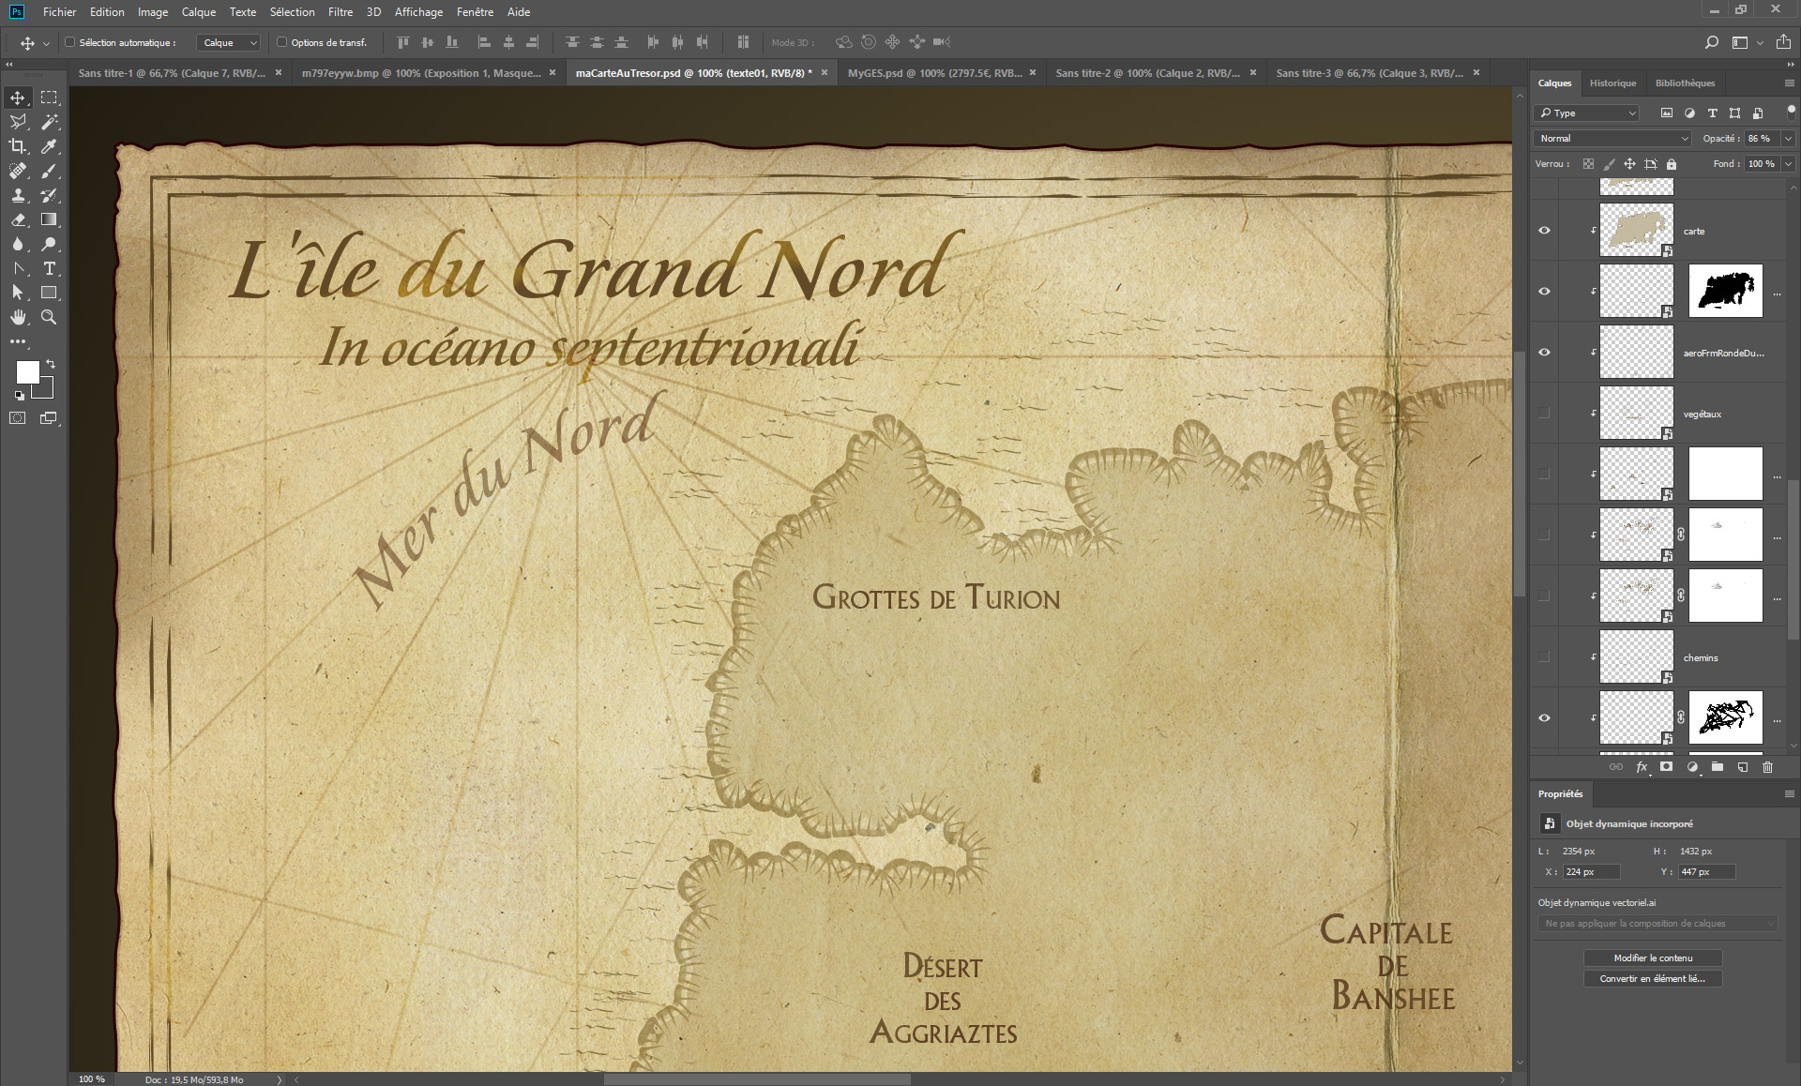Open the Filtre menu
The width and height of the screenshot is (1801, 1086).
(x=341, y=12)
